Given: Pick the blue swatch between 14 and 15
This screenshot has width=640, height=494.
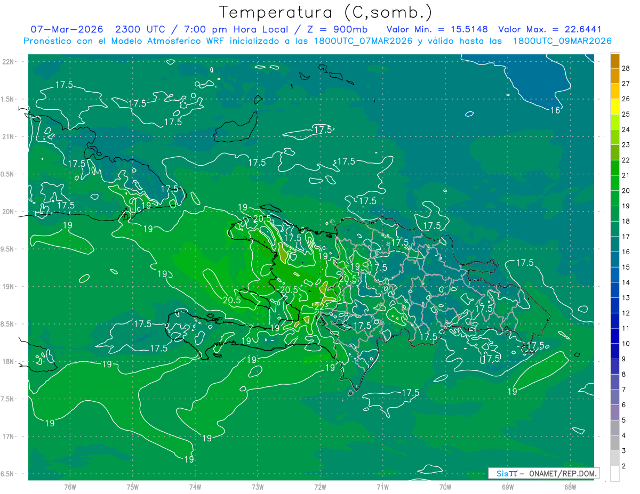Looking at the screenshot, I should click(x=615, y=275).
